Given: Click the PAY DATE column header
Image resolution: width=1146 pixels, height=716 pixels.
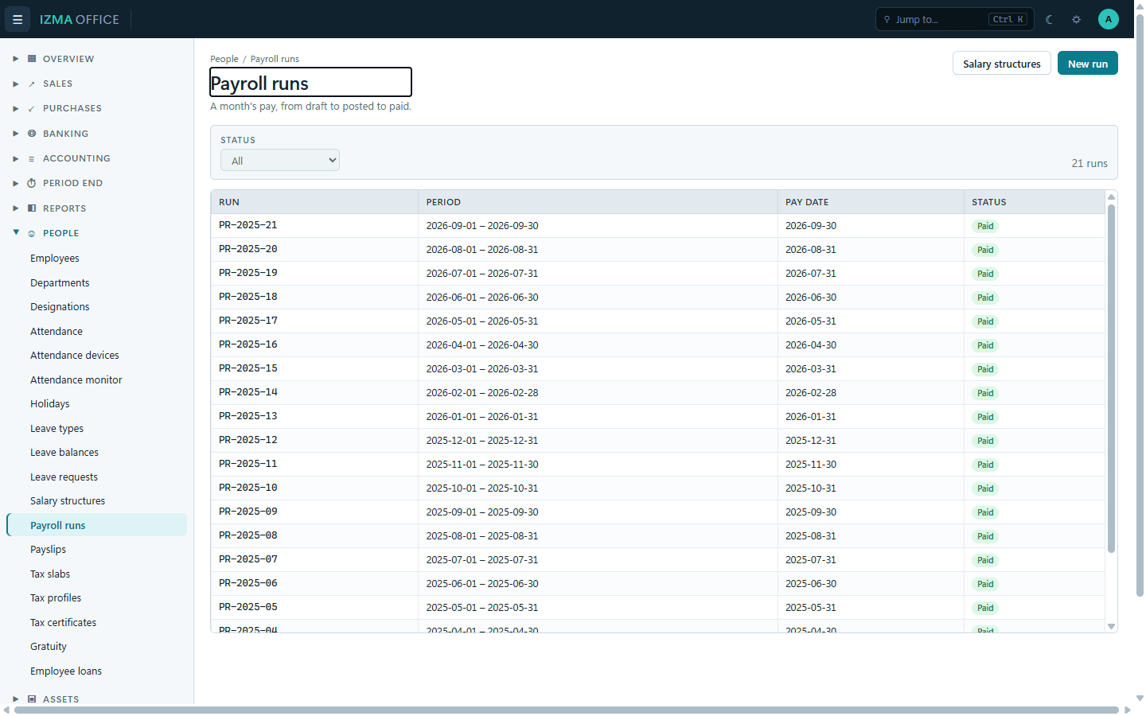Looking at the screenshot, I should coord(871,202).
